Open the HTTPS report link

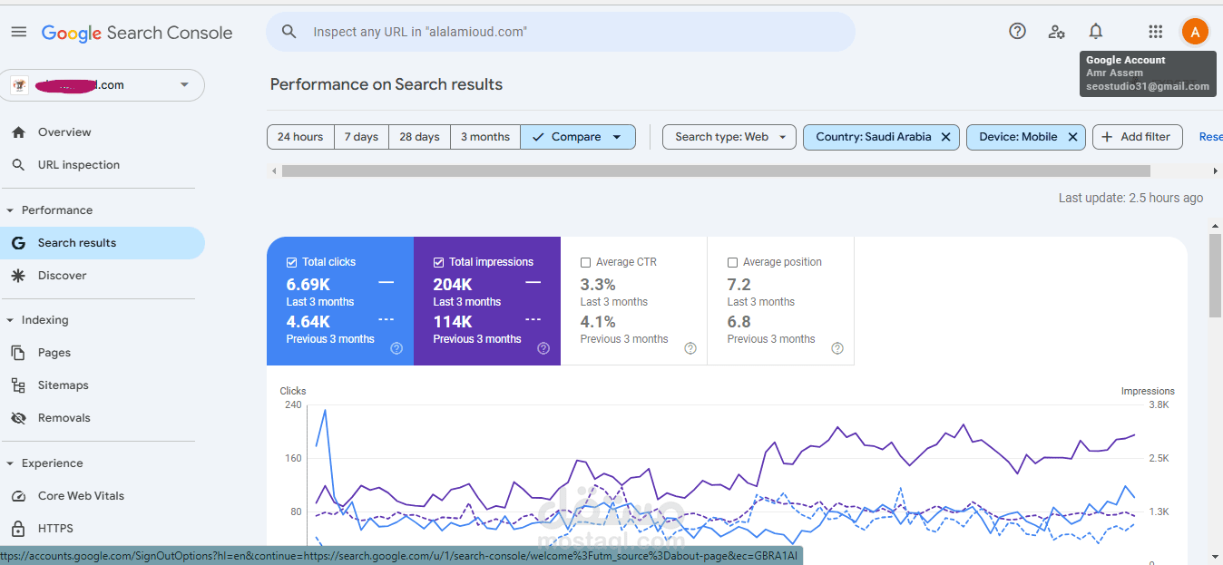tap(103, 529)
